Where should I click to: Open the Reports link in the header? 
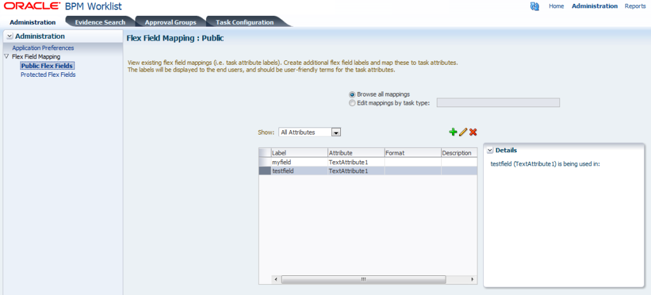[x=635, y=6]
